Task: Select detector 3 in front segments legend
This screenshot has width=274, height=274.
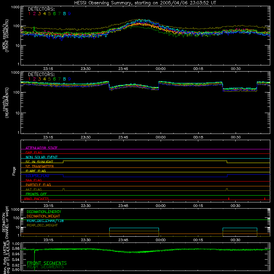Action: pos(39,14)
